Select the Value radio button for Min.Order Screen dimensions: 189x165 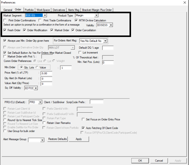pyautogui.click(x=37, y=68)
